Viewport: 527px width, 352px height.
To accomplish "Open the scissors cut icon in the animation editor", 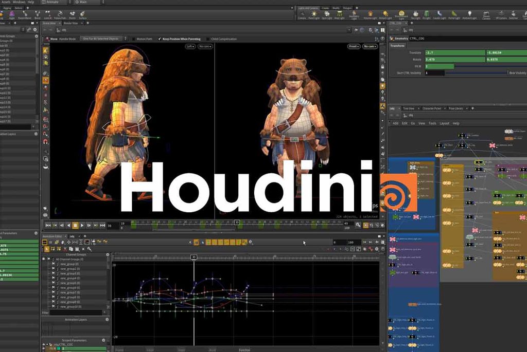I will click(x=65, y=249).
